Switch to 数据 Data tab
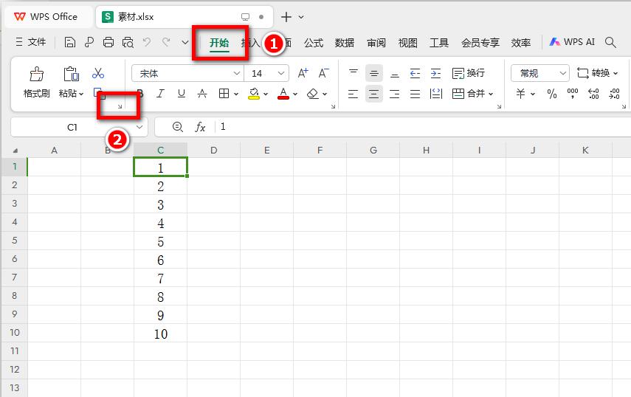 345,43
